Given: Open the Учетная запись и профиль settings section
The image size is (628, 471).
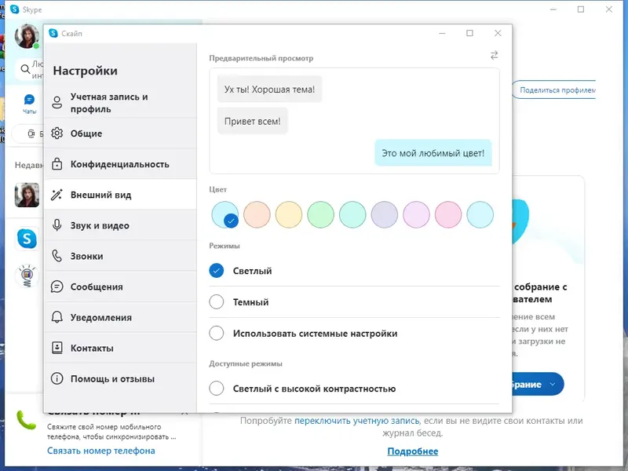Looking at the screenshot, I should [x=120, y=103].
